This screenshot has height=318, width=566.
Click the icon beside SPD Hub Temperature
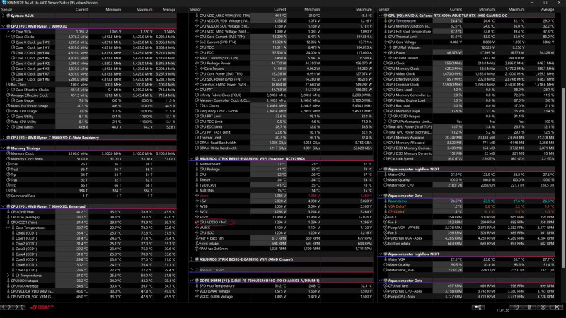click(197, 286)
